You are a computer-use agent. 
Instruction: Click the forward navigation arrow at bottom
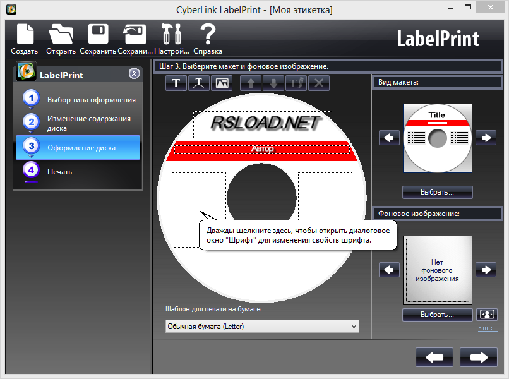tap(478, 357)
